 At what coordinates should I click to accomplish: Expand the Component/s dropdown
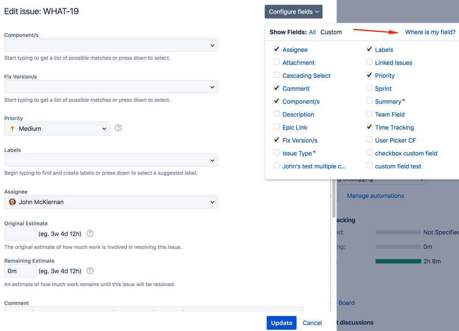[111, 45]
